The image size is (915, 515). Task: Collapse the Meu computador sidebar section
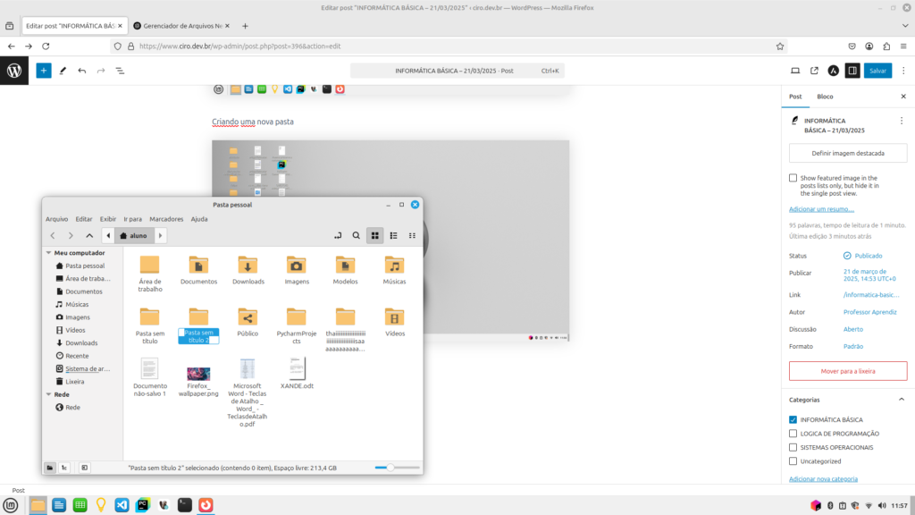(x=48, y=253)
